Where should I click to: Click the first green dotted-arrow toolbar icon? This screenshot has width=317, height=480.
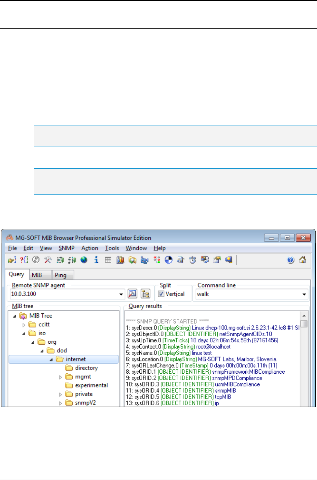[x=60, y=260]
